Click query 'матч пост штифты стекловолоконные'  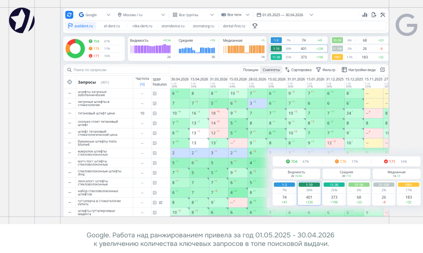click(x=93, y=163)
